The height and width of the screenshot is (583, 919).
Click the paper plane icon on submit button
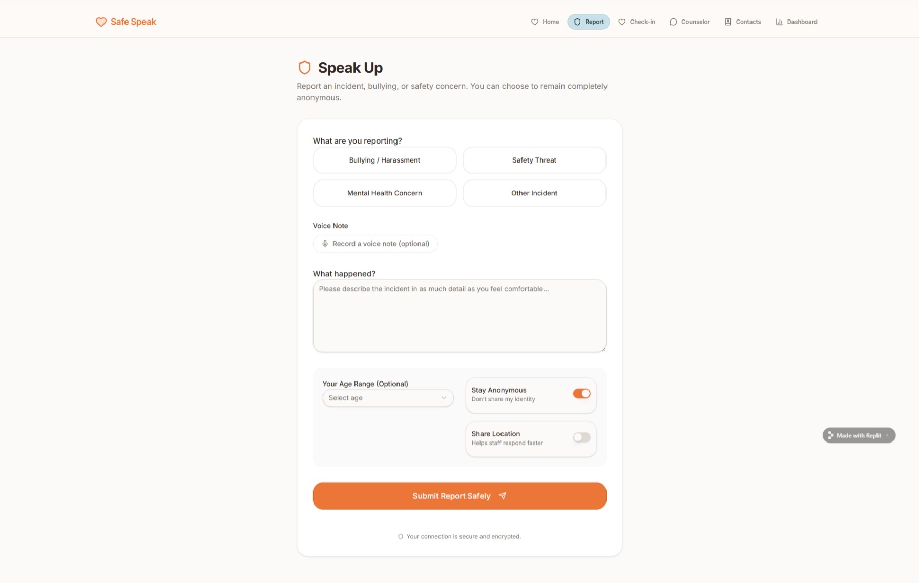(x=502, y=496)
